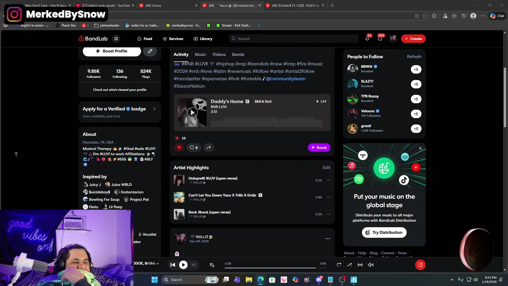Open the @communityteam mention link

click(286, 79)
